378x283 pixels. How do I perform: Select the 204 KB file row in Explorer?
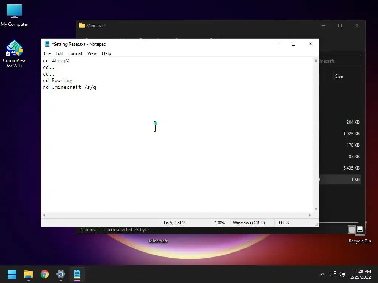pyautogui.click(x=340, y=122)
